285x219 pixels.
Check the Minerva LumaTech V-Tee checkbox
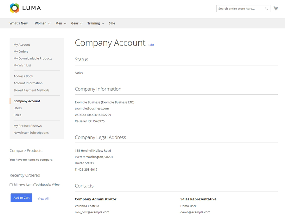(11, 185)
